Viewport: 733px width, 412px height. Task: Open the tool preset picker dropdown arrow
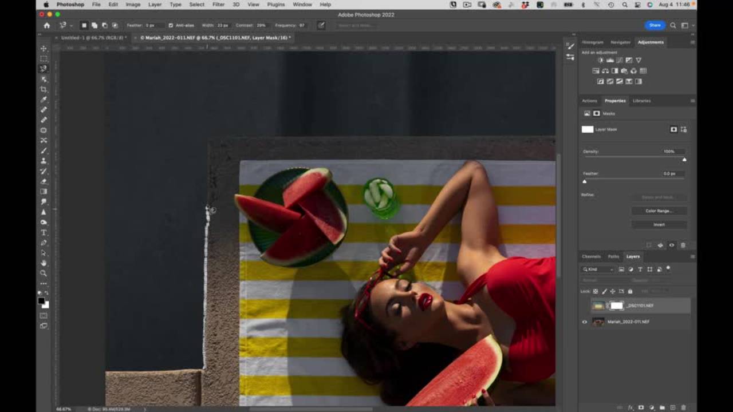[70, 25]
